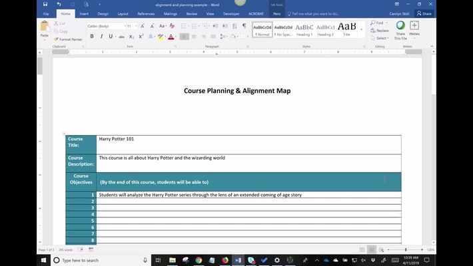Toggle italic formatting
Image resolution: width=473 pixels, height=266 pixels.
101,37
